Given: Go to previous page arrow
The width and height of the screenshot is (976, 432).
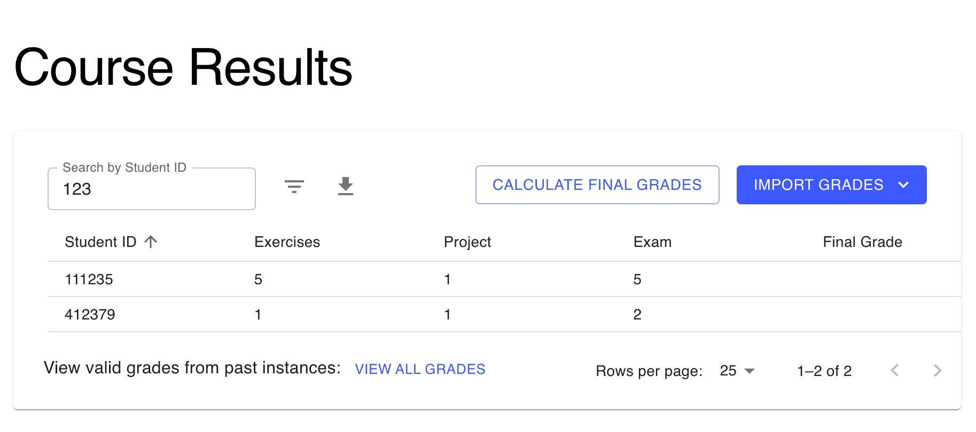Looking at the screenshot, I should click(895, 371).
